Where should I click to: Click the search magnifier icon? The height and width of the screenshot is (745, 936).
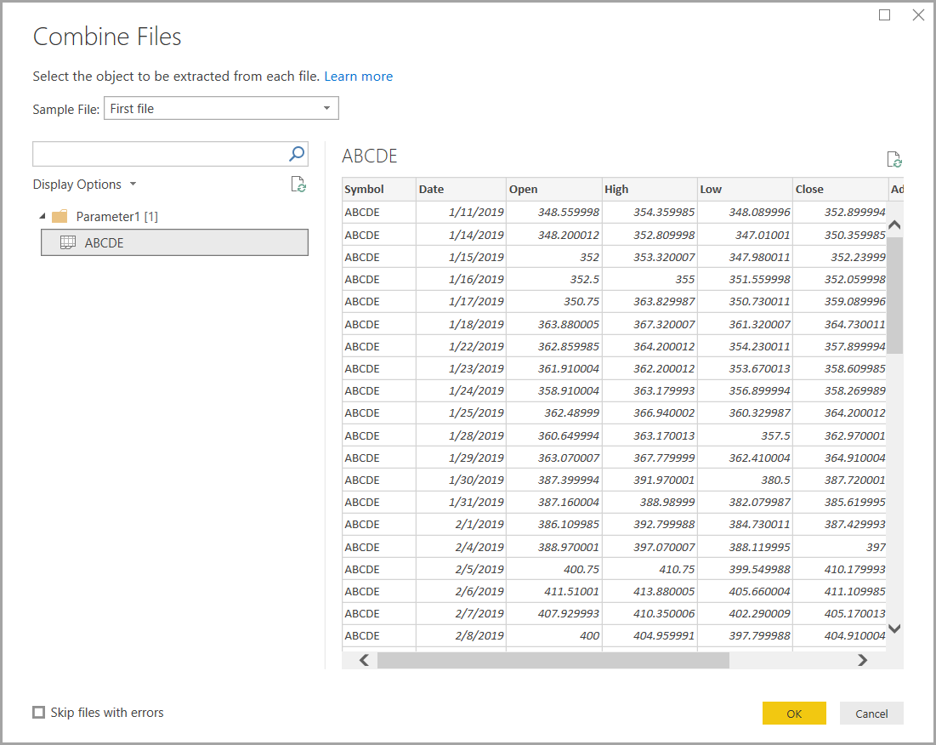pos(297,154)
